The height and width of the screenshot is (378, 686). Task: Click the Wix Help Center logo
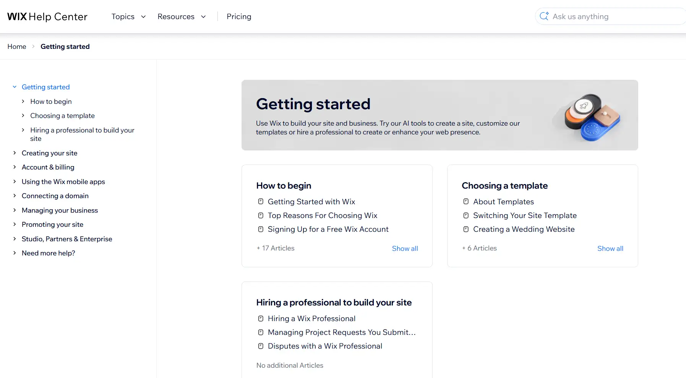coord(47,16)
